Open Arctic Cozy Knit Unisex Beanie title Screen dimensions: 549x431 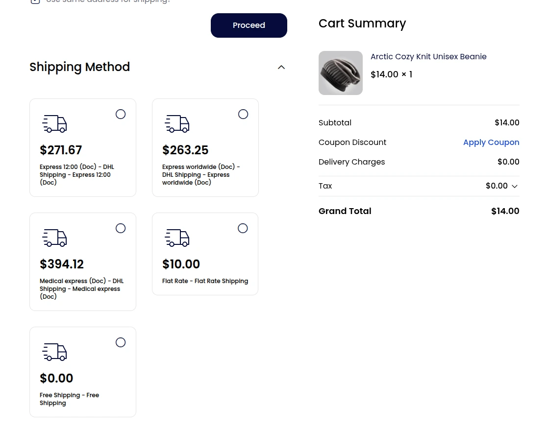(x=428, y=57)
